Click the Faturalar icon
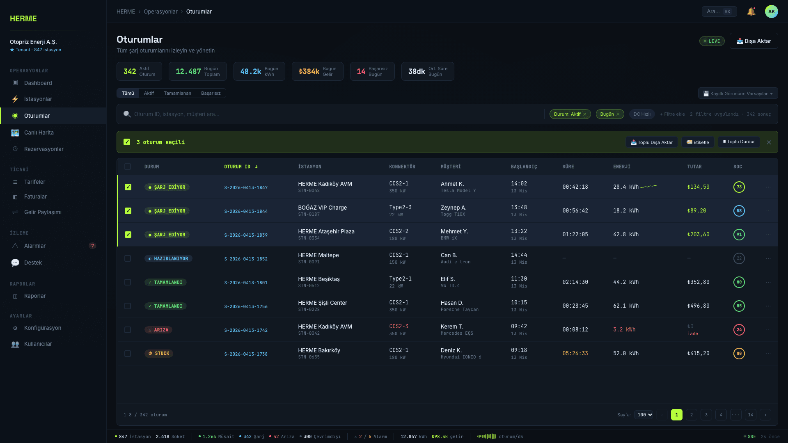The width and height of the screenshot is (788, 443). (x=15, y=197)
